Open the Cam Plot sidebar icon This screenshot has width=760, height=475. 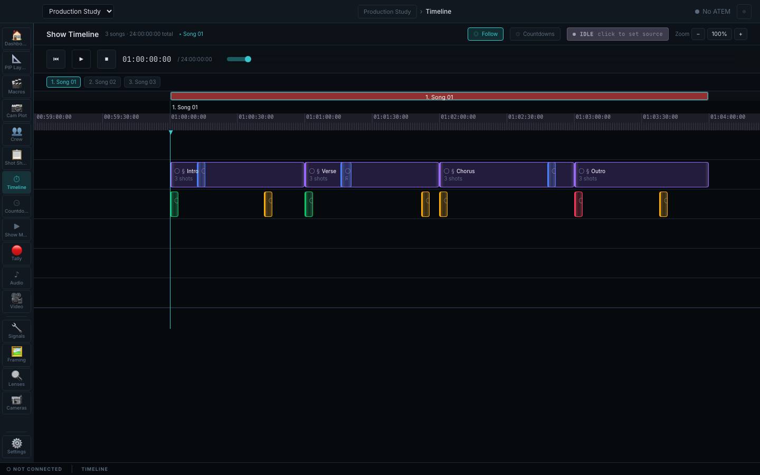[16, 110]
